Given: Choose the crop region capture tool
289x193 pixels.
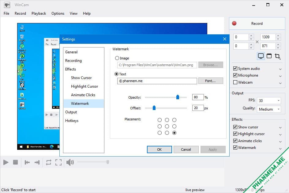Looking at the screenshot, I should 278,56.
